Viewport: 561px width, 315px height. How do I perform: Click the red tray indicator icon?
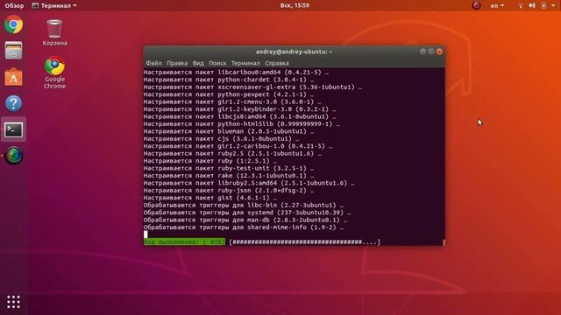point(476,5)
